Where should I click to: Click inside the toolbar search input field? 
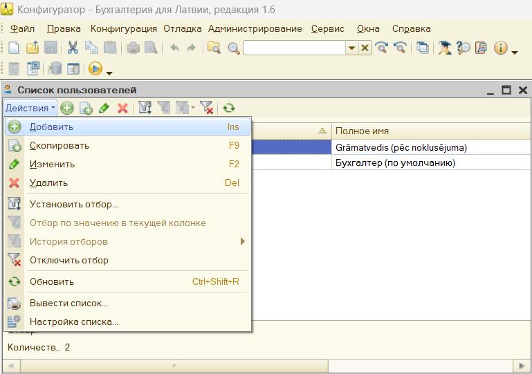293,48
